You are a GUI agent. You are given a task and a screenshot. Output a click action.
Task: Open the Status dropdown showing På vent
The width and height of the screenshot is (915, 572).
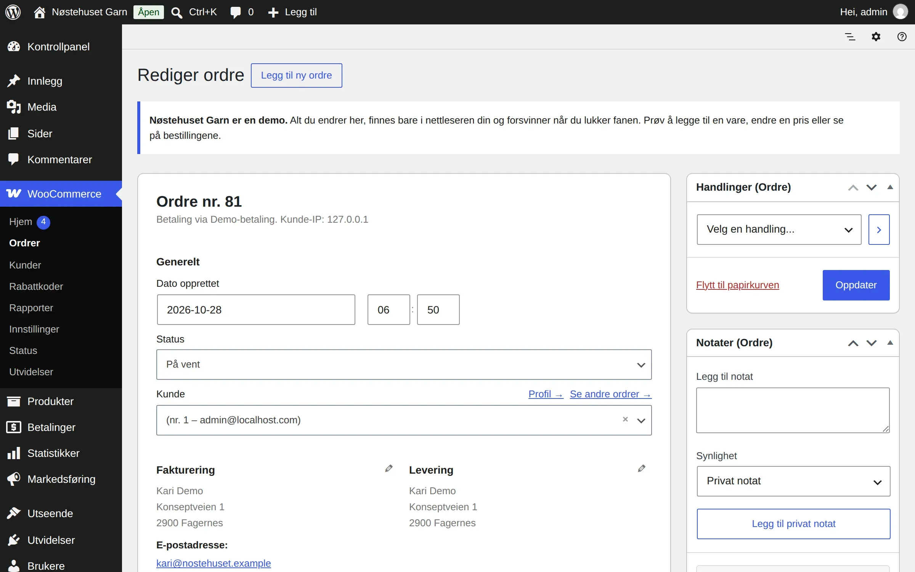pos(404,365)
